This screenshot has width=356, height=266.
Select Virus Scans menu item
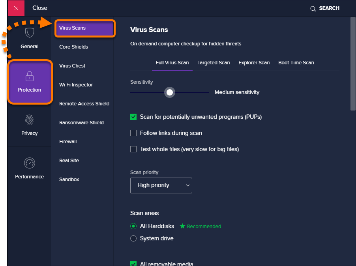85,28
